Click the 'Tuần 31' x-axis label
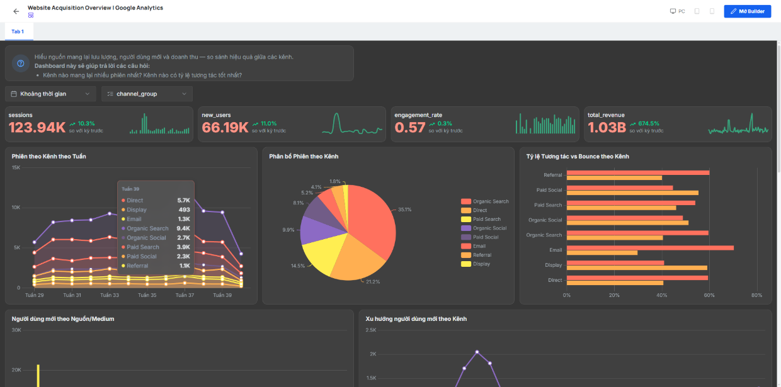This screenshot has width=781, height=387. coord(72,295)
